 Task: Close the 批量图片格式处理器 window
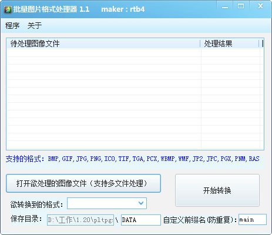click(260, 6)
